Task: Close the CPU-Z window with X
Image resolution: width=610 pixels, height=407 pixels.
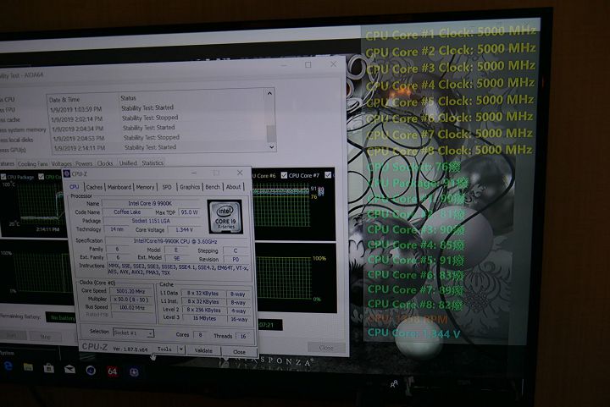Action: click(x=240, y=173)
